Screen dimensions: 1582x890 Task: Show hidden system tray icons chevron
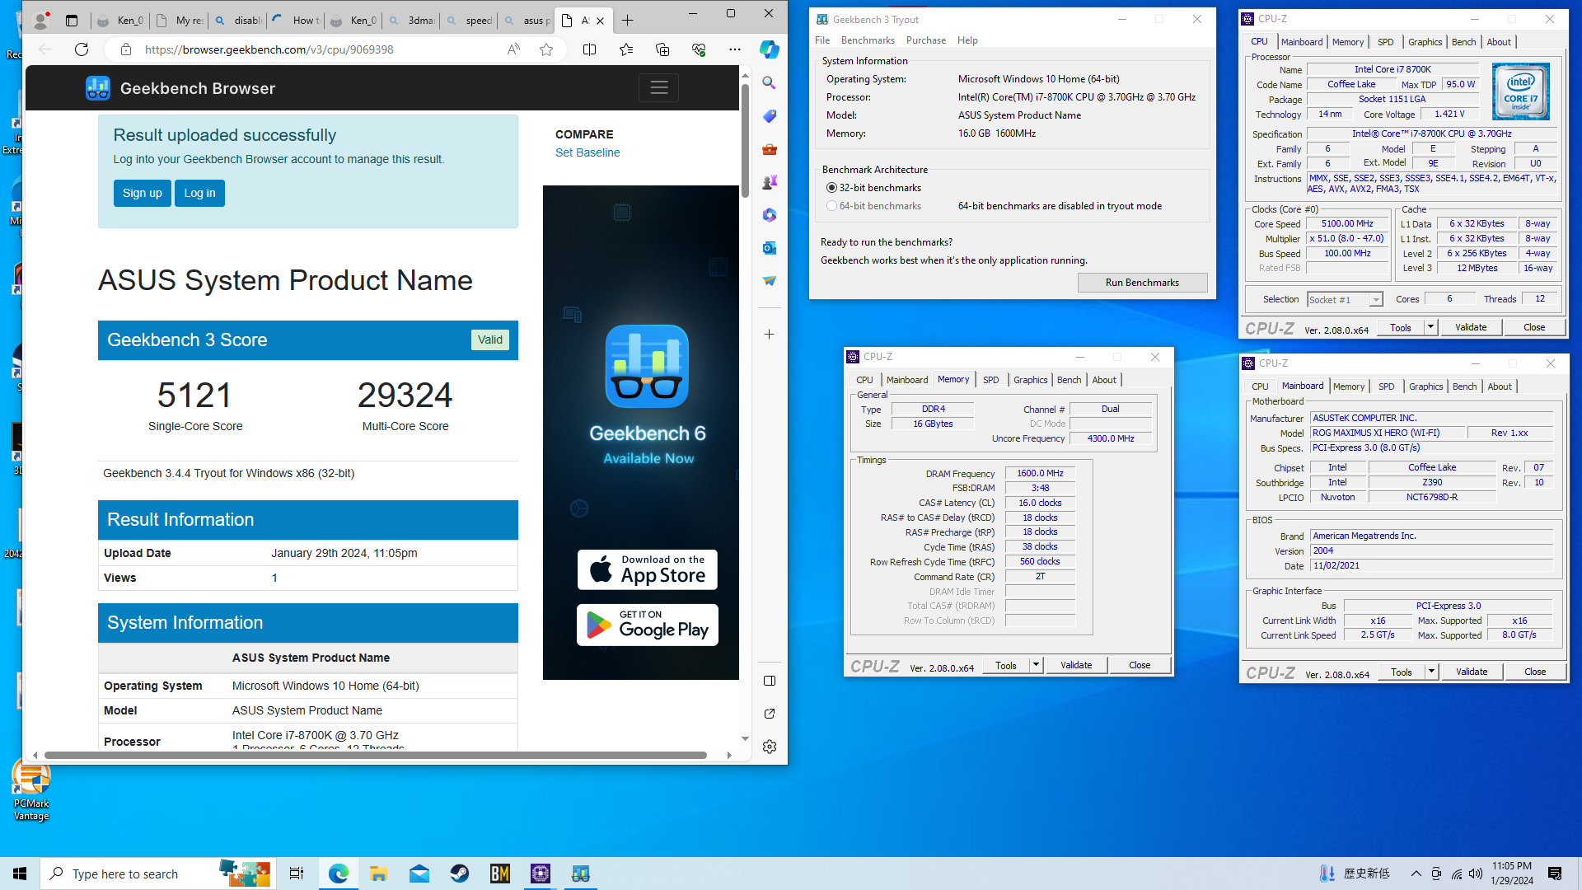point(1416,874)
